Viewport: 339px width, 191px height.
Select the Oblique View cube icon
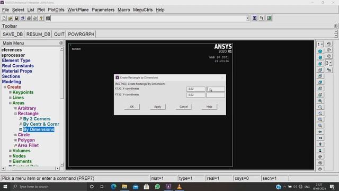click(x=320, y=58)
